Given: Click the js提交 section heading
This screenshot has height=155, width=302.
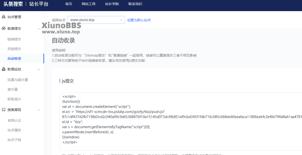Looking at the screenshot, I should coord(68,81).
